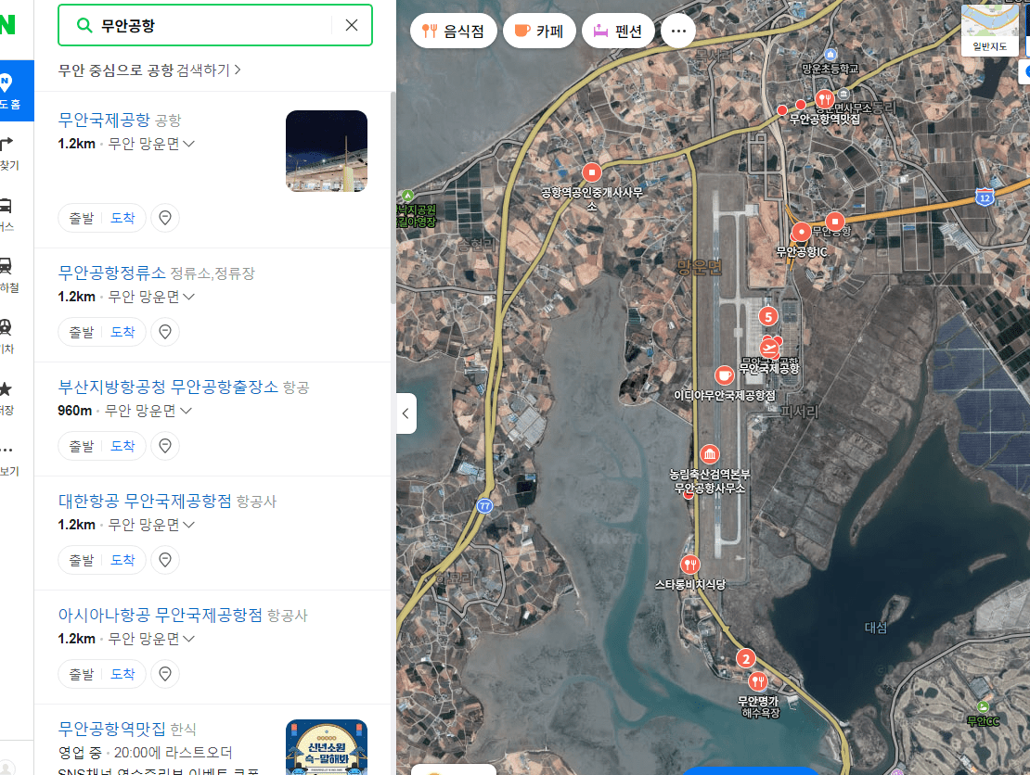Set 아시아나항공 무안국제공항점 as arrival
The height and width of the screenshot is (775, 1030).
pyautogui.click(x=122, y=675)
